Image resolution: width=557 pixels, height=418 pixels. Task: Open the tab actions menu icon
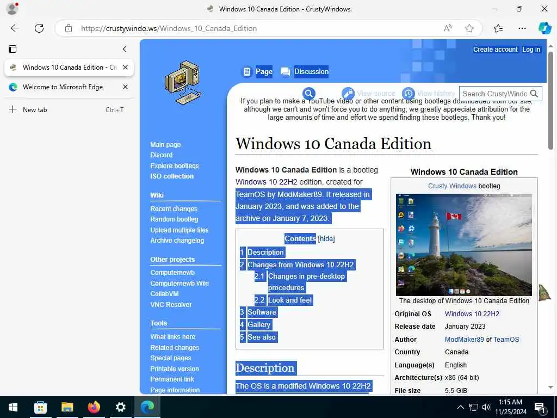[x=13, y=49]
